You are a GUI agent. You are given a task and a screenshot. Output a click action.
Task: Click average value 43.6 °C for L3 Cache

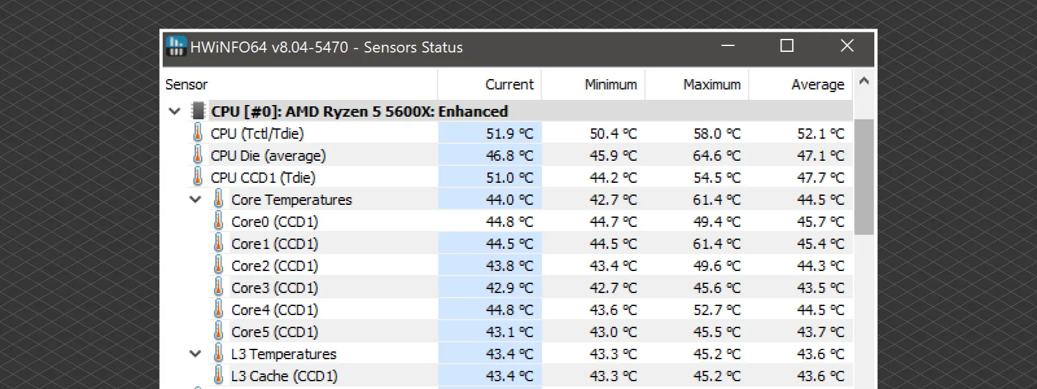point(821,376)
